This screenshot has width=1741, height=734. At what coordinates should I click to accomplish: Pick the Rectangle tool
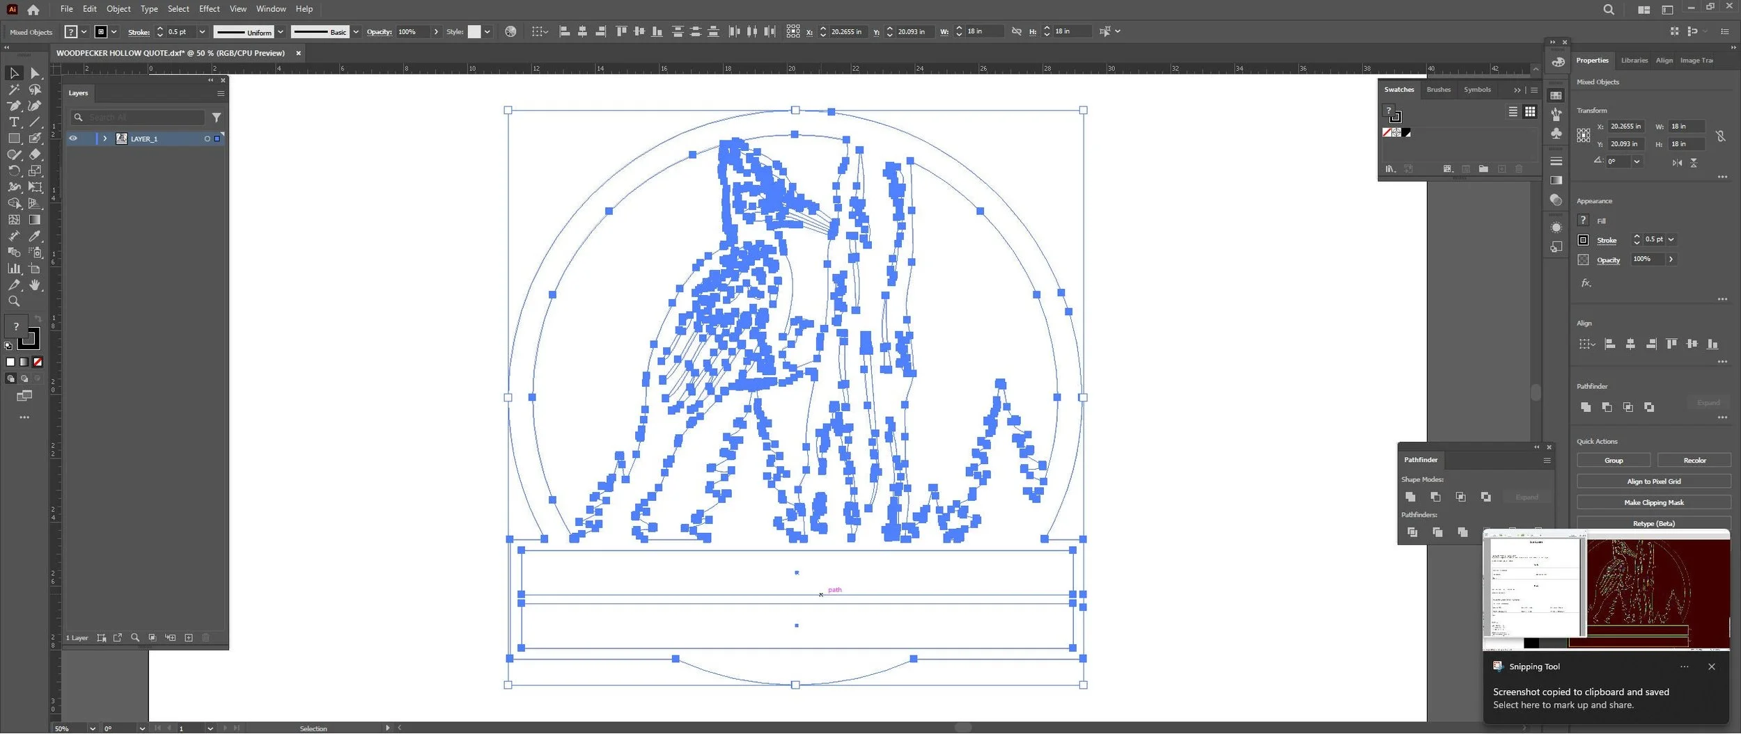tap(14, 138)
